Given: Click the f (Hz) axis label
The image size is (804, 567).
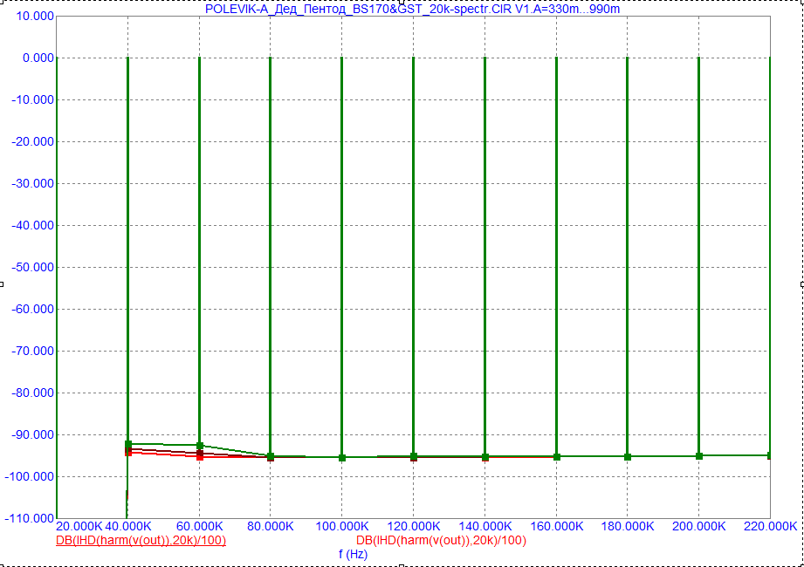Looking at the screenshot, I should pyautogui.click(x=354, y=554).
